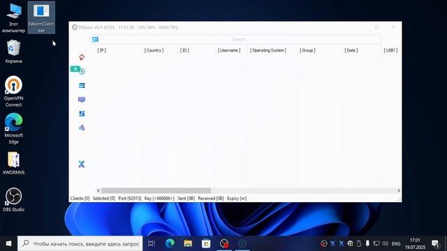The height and width of the screenshot is (251, 447).
Task: Select the Microsoft Edge desktop shortcut
Action: (x=13, y=128)
